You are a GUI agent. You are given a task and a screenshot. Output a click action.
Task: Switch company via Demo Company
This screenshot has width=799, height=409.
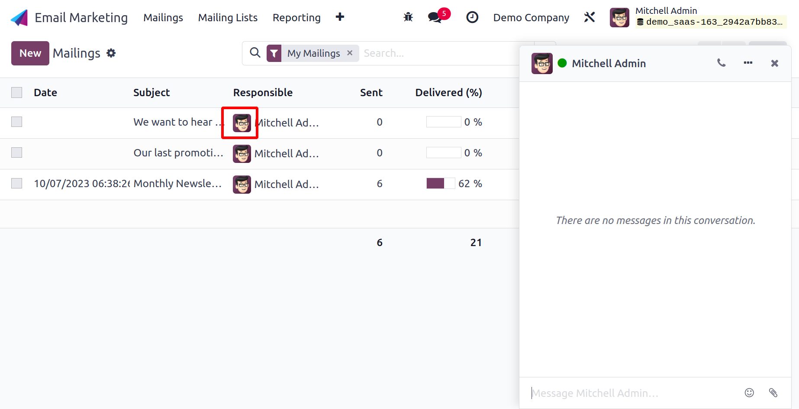[x=531, y=18]
